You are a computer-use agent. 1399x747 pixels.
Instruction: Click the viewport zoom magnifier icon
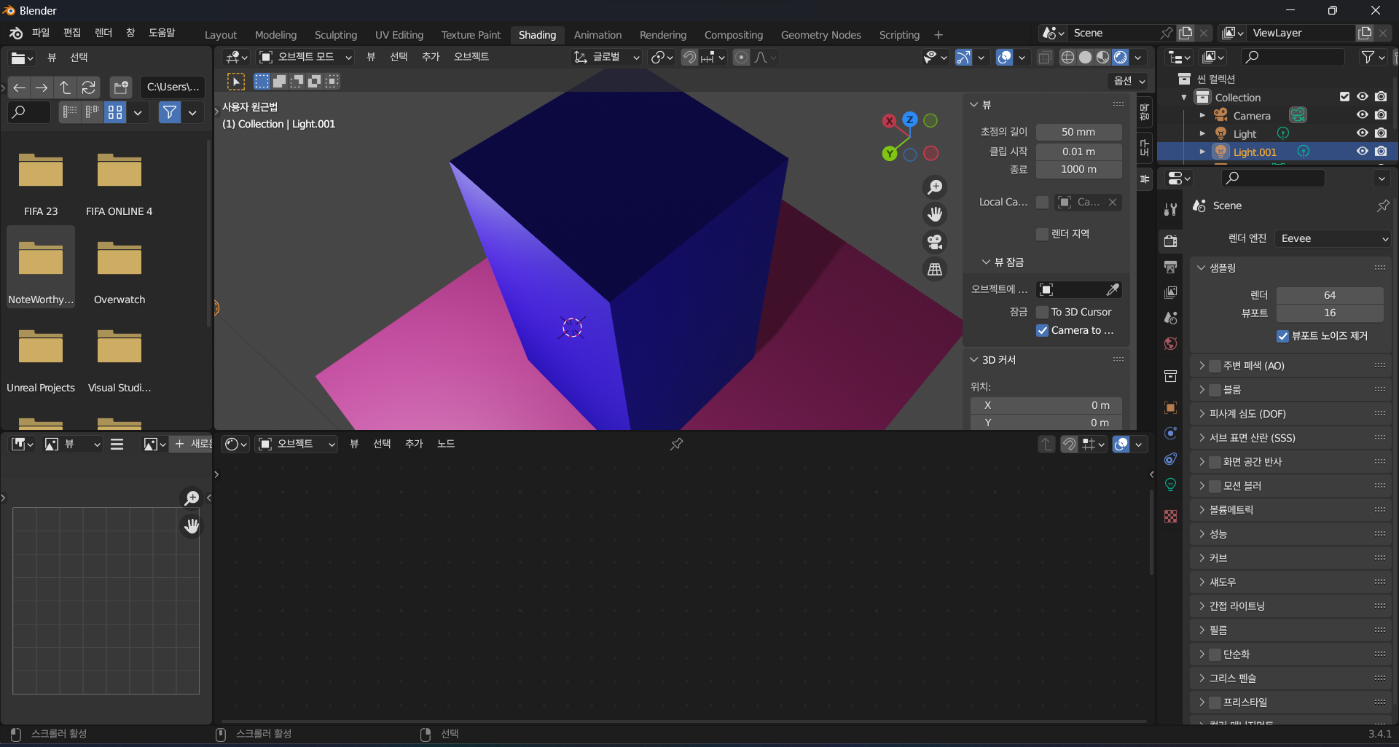pyautogui.click(x=935, y=187)
